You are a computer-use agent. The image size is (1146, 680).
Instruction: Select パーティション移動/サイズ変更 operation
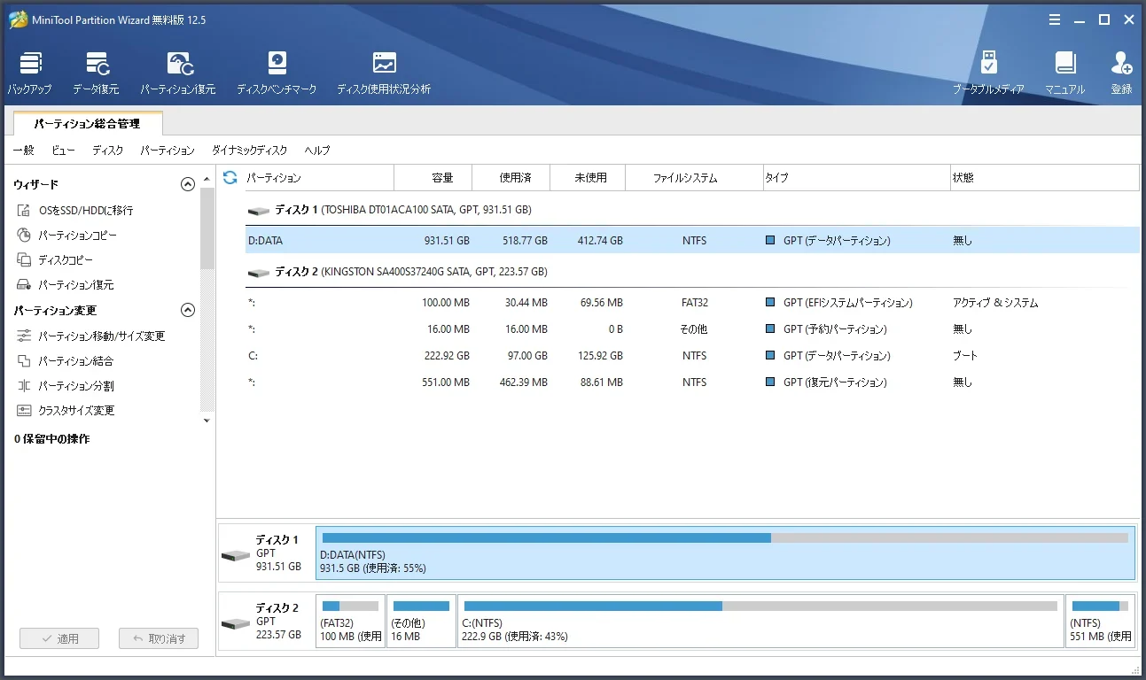[91, 336]
